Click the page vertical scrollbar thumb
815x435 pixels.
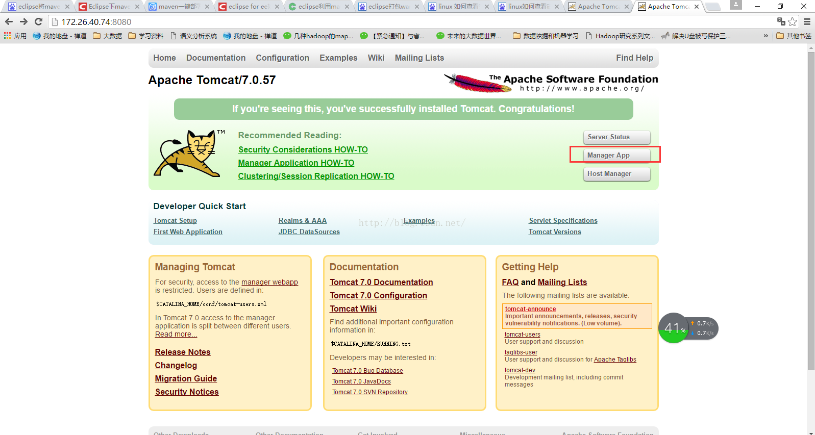811,211
